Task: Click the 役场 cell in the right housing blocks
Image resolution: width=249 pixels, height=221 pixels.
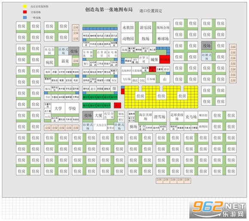Action: (x=206, y=45)
